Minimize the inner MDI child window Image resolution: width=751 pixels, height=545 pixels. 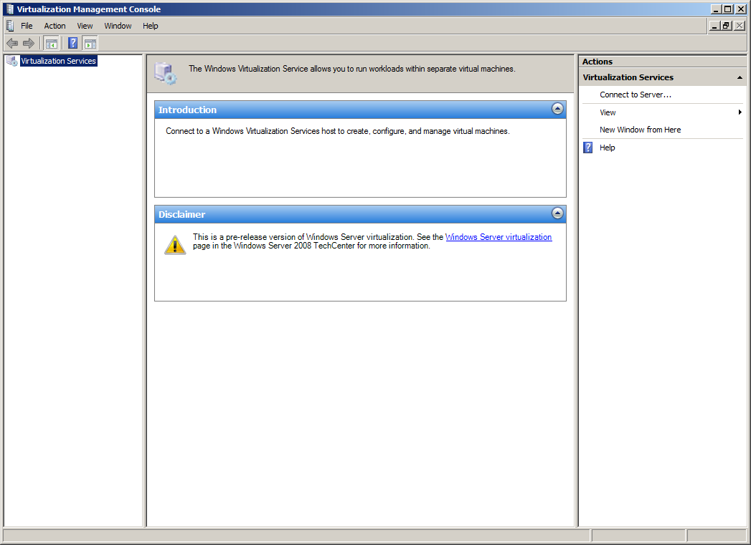[714, 26]
